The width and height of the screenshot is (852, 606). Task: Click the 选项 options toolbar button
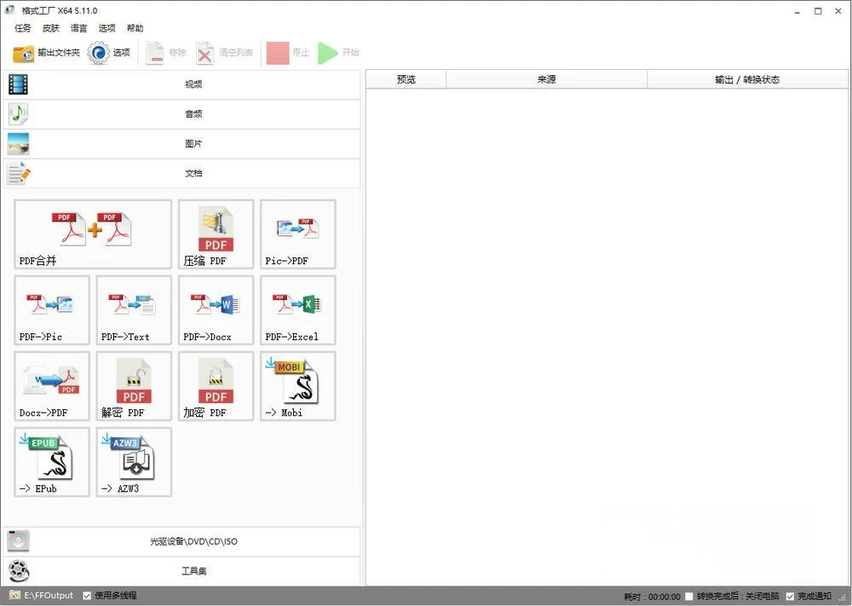110,53
